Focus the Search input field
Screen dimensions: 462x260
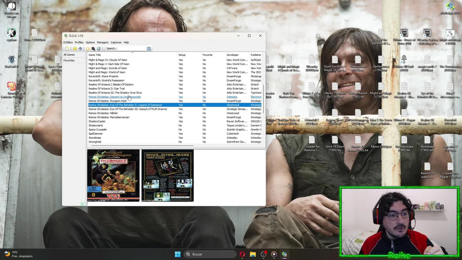(131, 48)
